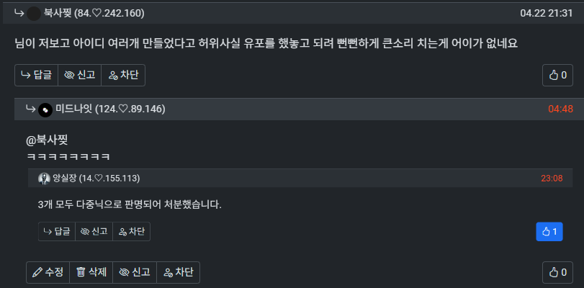Click the red 04:48 timestamp
This screenshot has width=584, height=288.
pyautogui.click(x=560, y=109)
